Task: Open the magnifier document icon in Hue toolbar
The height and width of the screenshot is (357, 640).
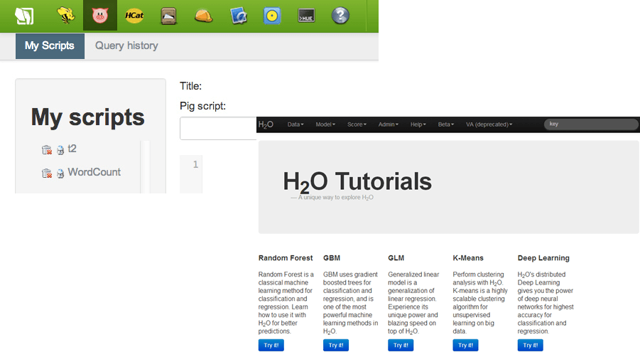Action: pos(239,16)
